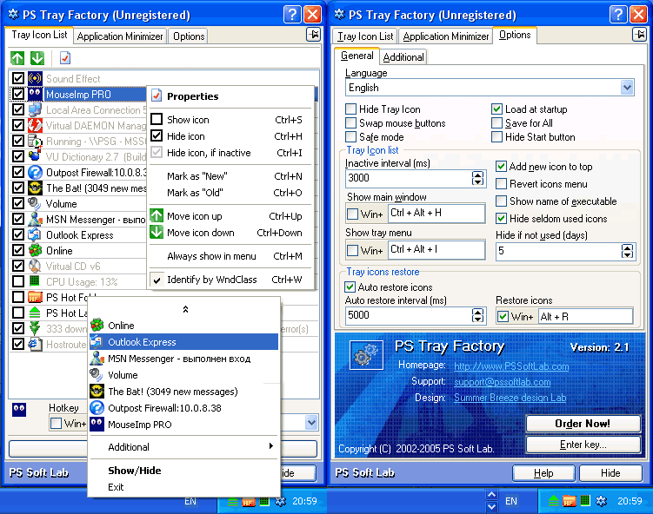Image resolution: width=653 pixels, height=514 pixels.
Task: Click the PS Tray Factory gear icon in right taskbar tray
Action: pyautogui.click(x=602, y=501)
